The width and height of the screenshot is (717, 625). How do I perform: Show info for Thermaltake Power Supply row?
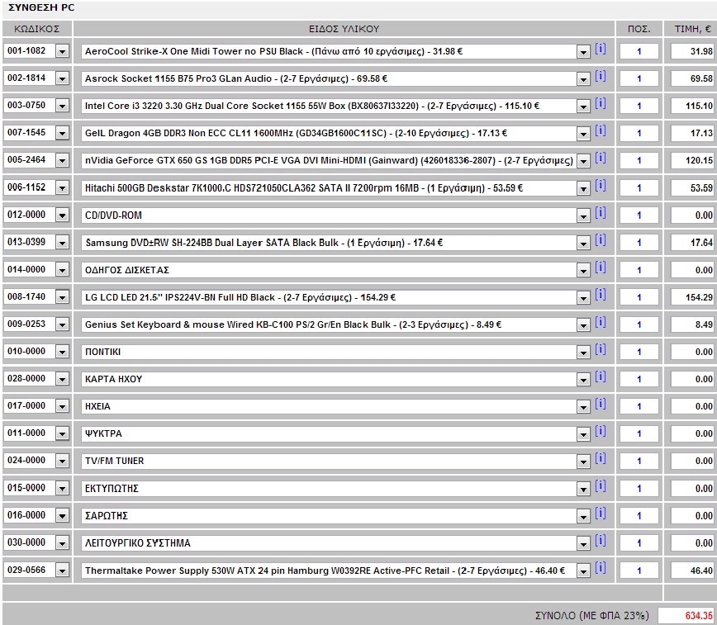click(601, 568)
